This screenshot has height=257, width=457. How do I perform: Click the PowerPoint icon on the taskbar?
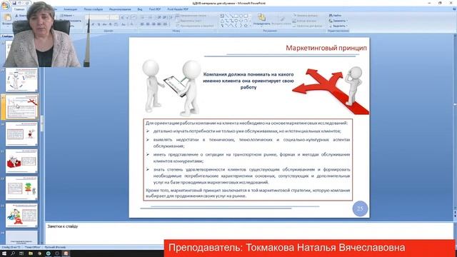pos(66,253)
